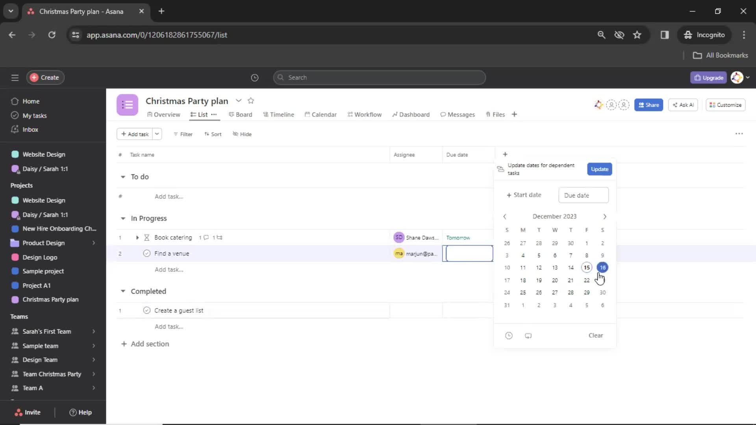
Task: Toggle the 'Completed' section collapse arrow
Action: [122, 290]
